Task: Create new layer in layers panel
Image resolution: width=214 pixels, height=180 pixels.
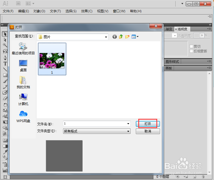Action: pyautogui.click(x=195, y=177)
